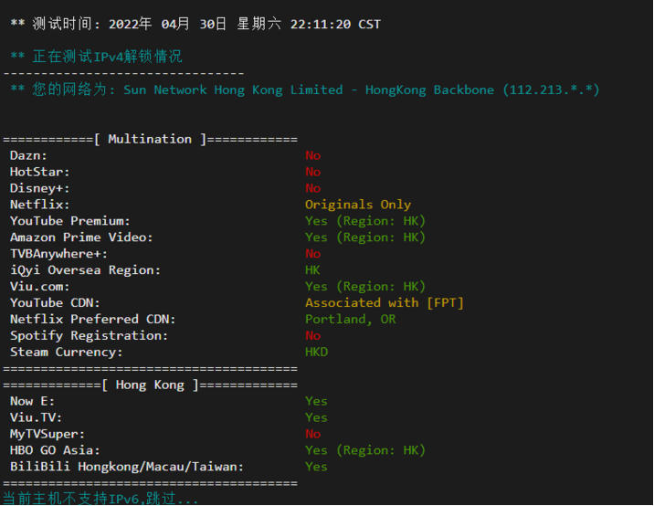Click Netflix 'Originals Only' result
654x506 pixels.
pyautogui.click(x=358, y=205)
